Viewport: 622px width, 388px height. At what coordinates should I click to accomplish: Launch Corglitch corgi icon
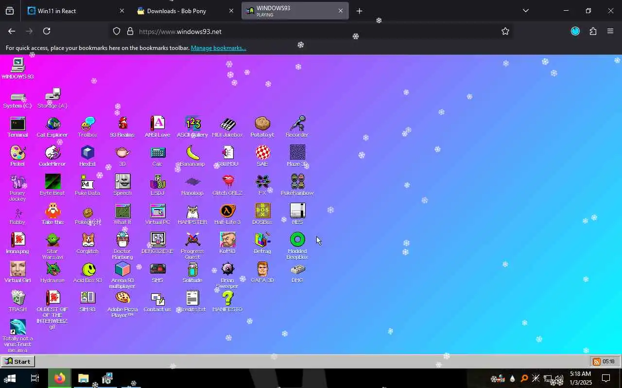(87, 243)
